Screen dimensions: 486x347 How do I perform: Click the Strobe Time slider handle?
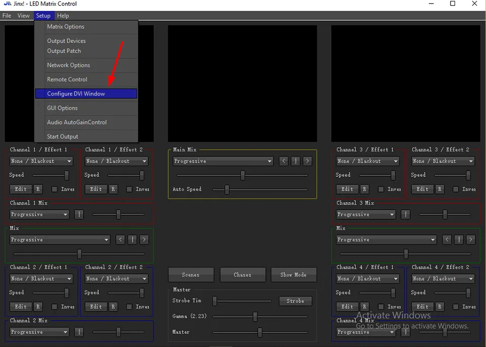[215, 301]
